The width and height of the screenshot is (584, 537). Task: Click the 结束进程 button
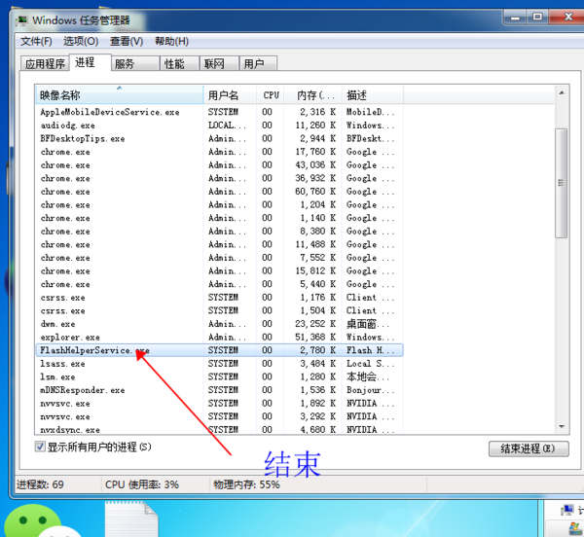[x=529, y=448]
